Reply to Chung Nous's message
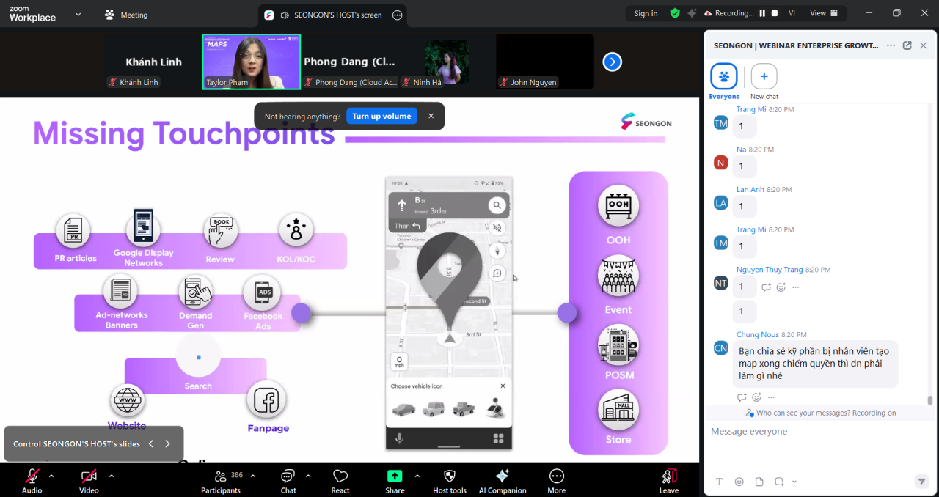Viewport: 939px width, 497px height. (x=742, y=397)
